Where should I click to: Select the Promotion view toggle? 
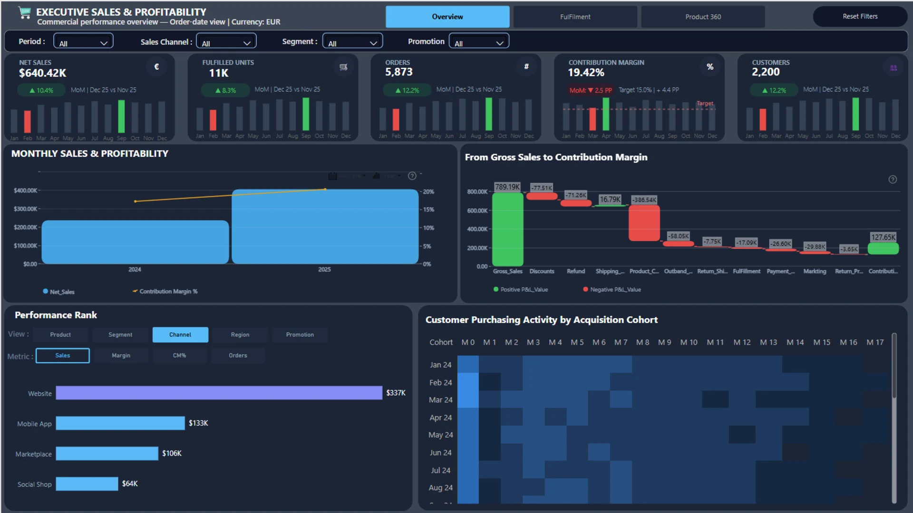300,335
